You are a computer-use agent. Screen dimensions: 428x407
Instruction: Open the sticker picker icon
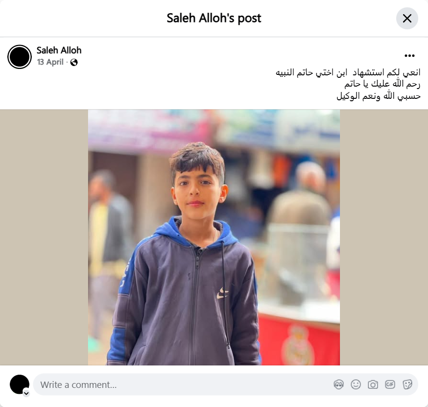(407, 384)
